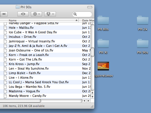Click file icon beside Incubus – Drive.flv
The image size is (151, 113).
[x=5, y=37]
